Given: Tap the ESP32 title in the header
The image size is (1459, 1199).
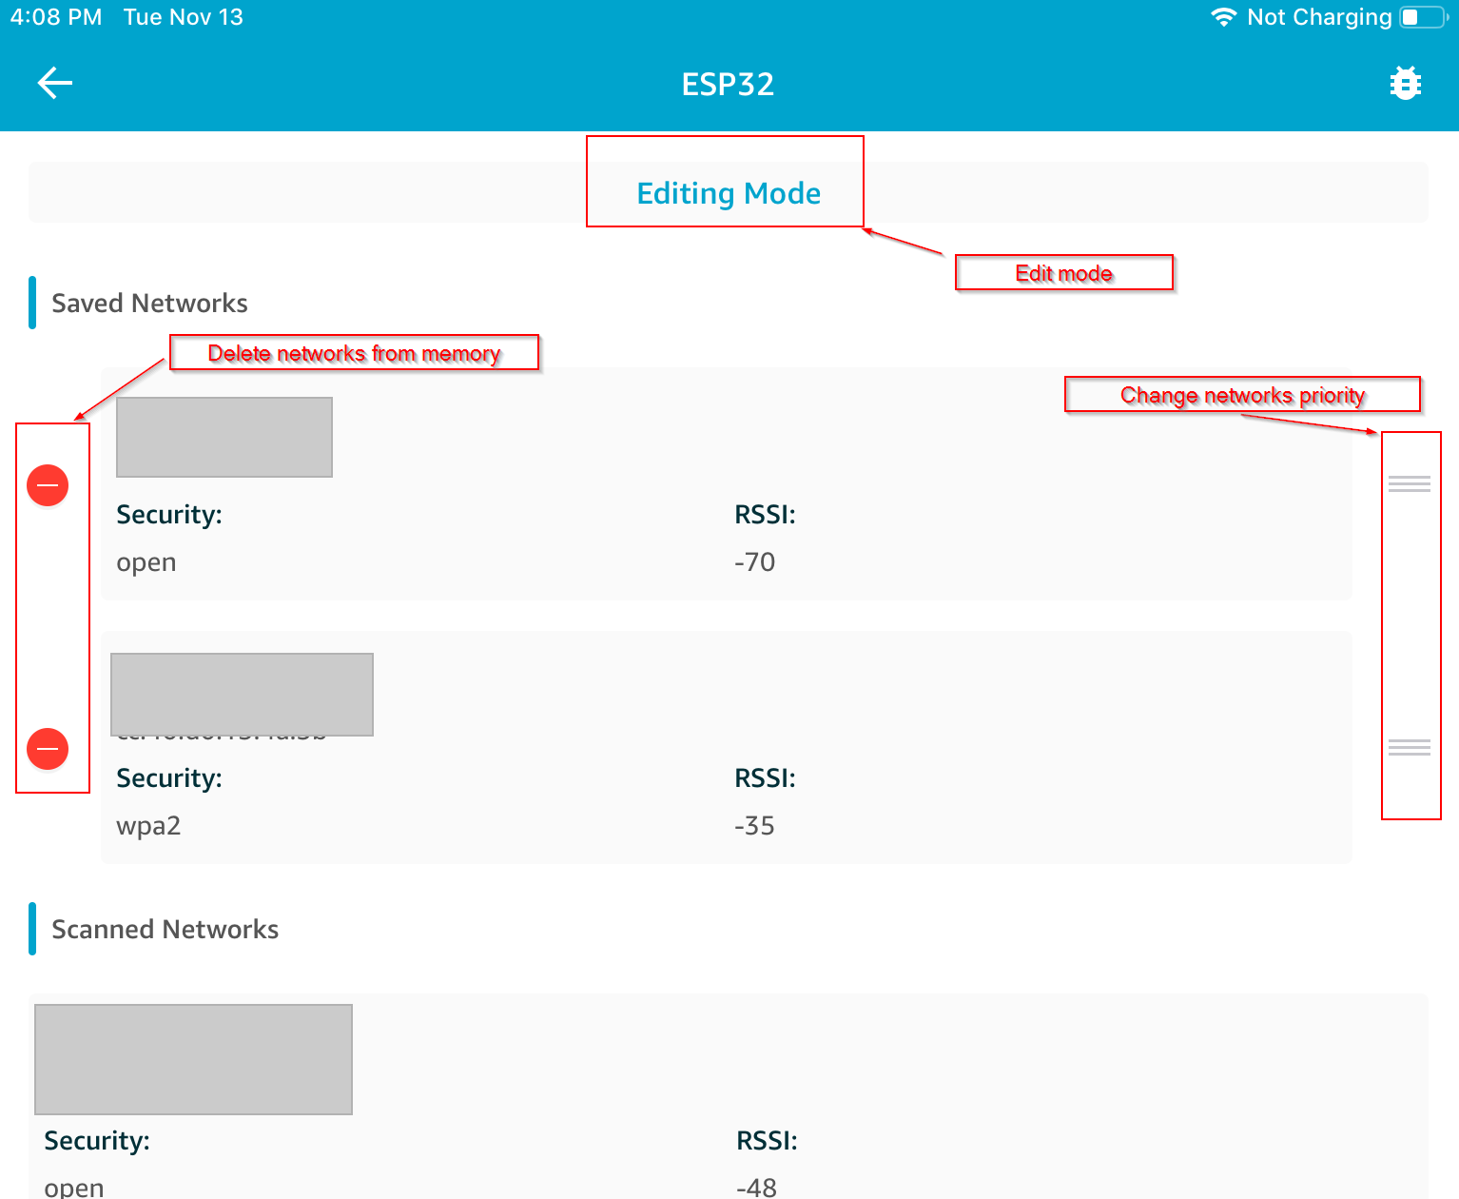Looking at the screenshot, I should pyautogui.click(x=728, y=84).
